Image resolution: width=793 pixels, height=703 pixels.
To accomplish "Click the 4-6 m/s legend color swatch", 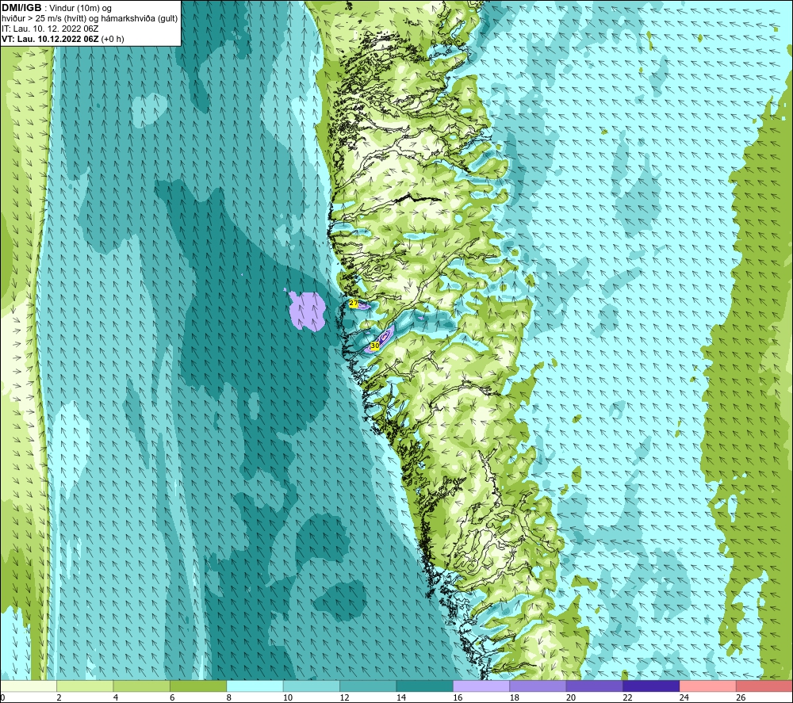I will pos(142,686).
